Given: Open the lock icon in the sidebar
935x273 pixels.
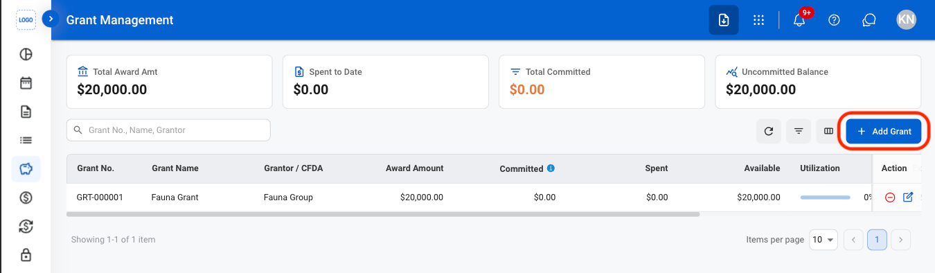Looking at the screenshot, I should (x=26, y=255).
